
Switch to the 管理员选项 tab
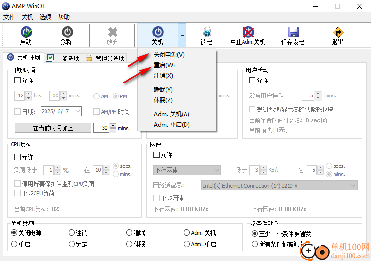pyautogui.click(x=105, y=58)
